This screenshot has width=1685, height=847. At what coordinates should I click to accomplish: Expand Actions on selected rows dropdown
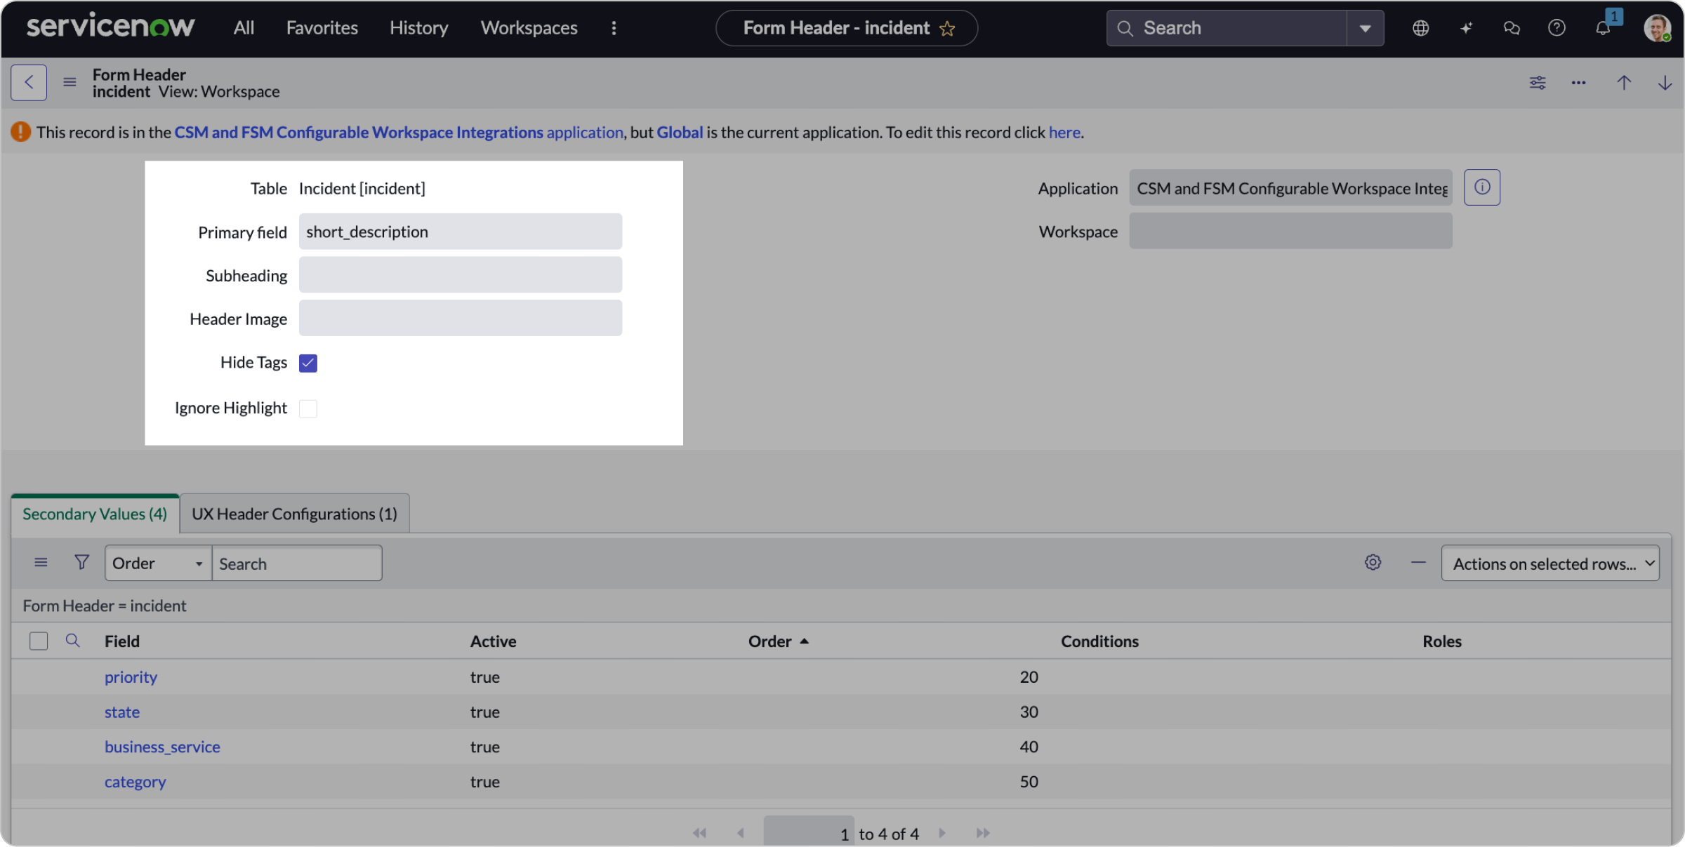[x=1549, y=563]
